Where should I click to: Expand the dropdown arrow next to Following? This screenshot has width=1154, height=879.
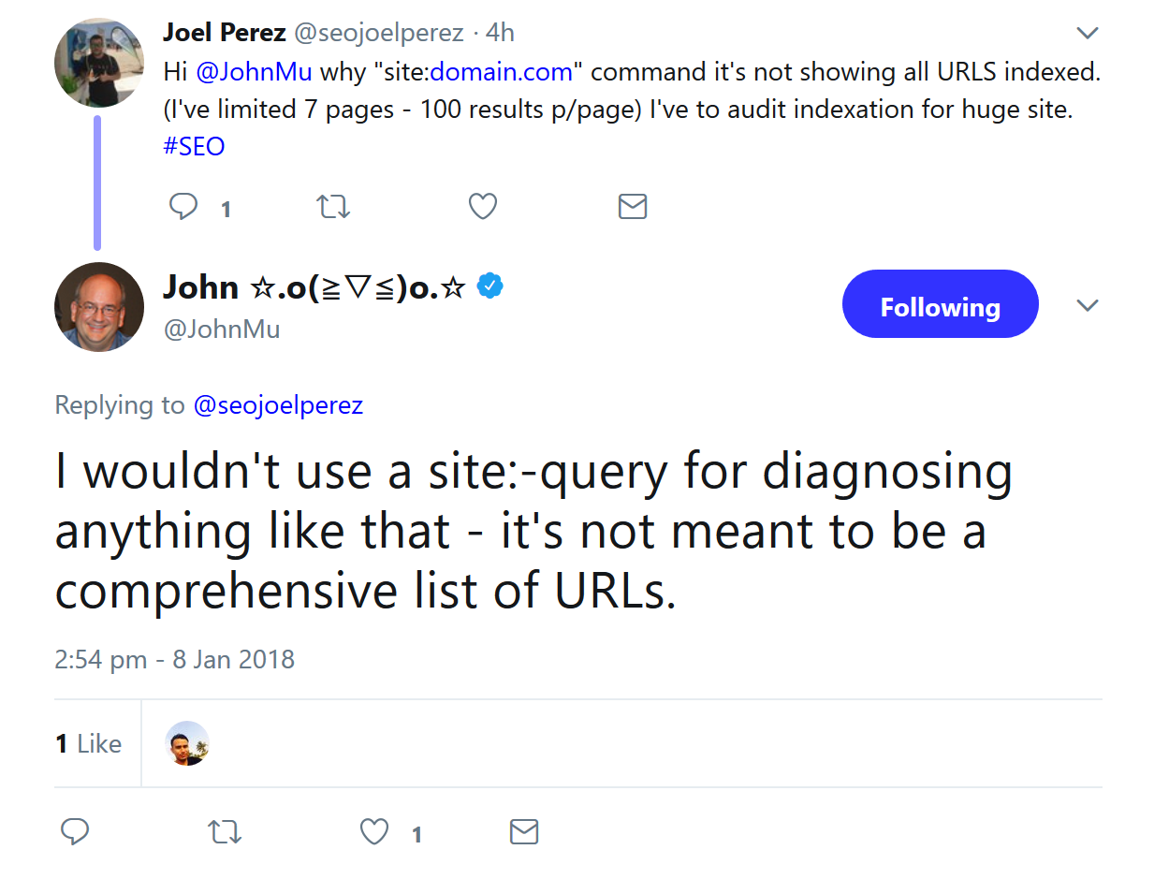click(x=1087, y=305)
